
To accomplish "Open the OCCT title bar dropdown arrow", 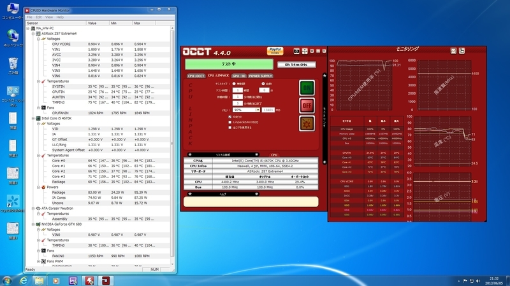I will click(x=312, y=51).
